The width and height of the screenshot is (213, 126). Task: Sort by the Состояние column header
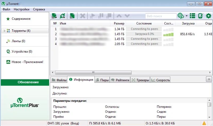pyautogui.click(x=144, y=23)
